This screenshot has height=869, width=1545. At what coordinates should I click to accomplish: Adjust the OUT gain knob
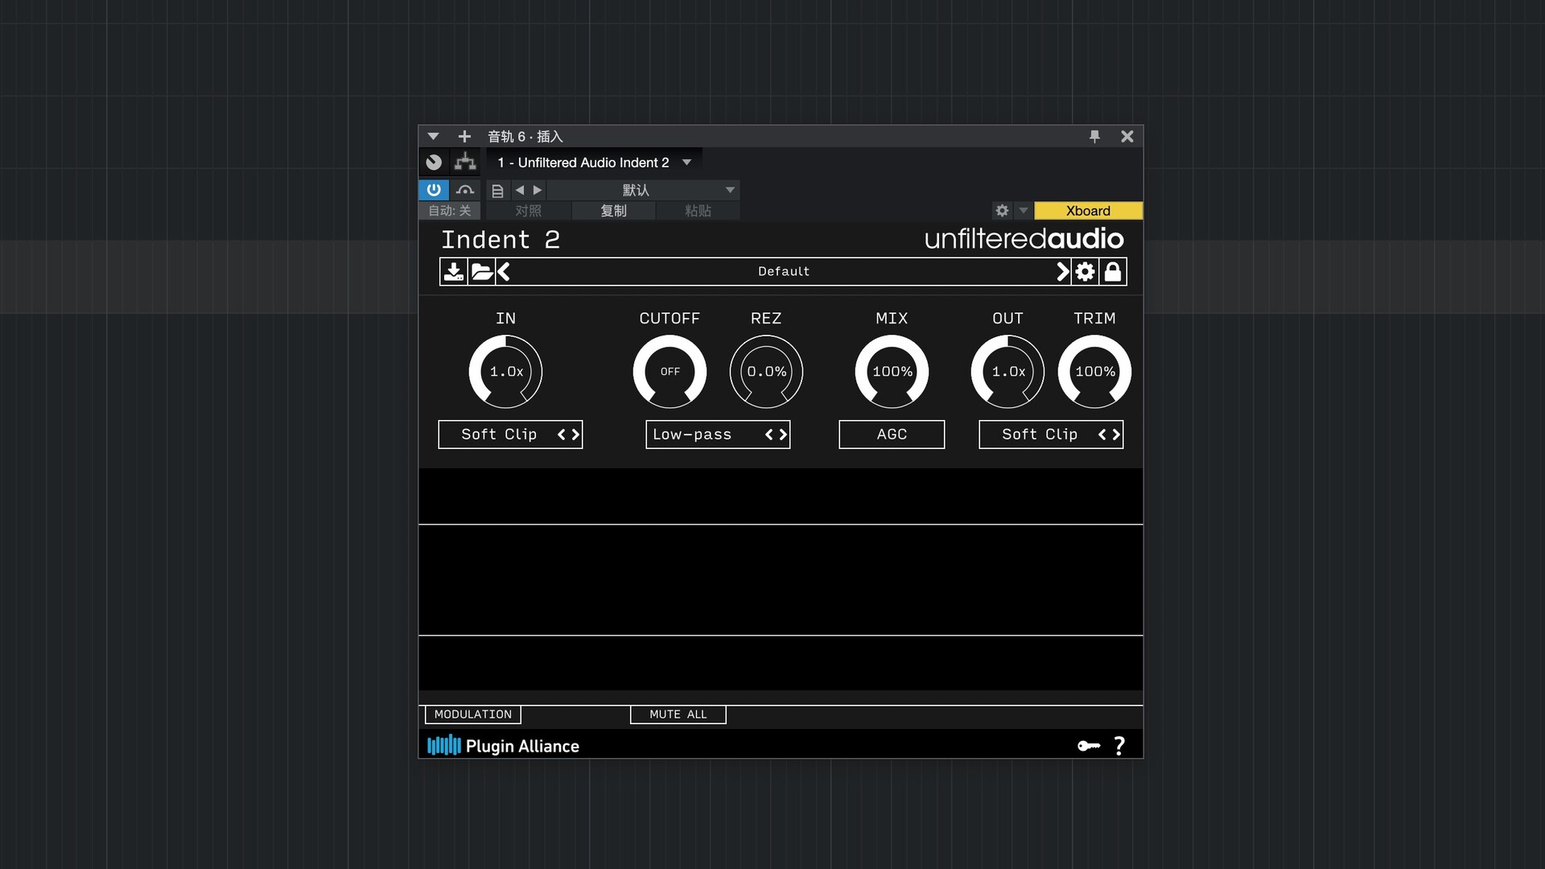1008,372
